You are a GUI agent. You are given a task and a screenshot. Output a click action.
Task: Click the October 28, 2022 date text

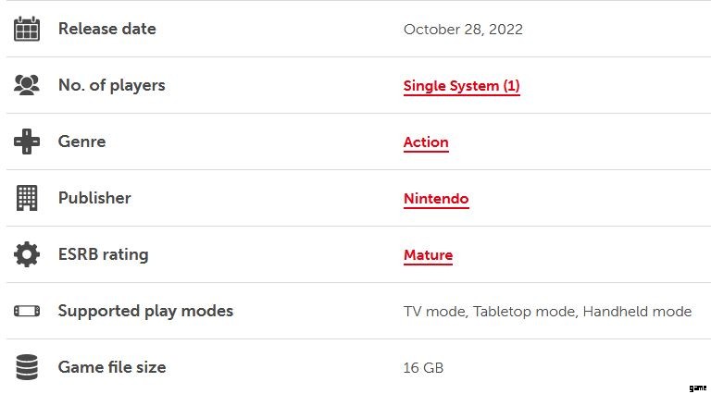point(463,30)
